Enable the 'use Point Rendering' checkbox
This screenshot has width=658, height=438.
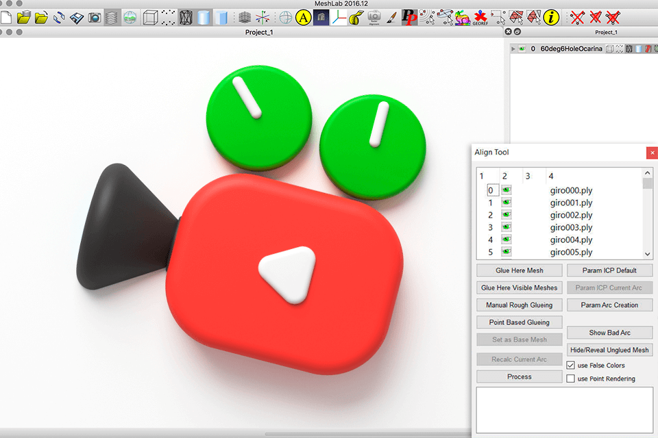click(571, 378)
